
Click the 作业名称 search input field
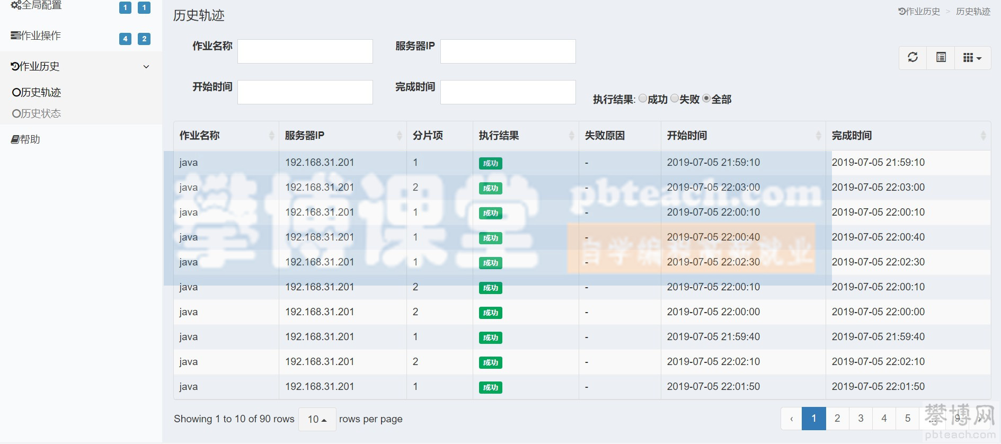click(x=305, y=51)
